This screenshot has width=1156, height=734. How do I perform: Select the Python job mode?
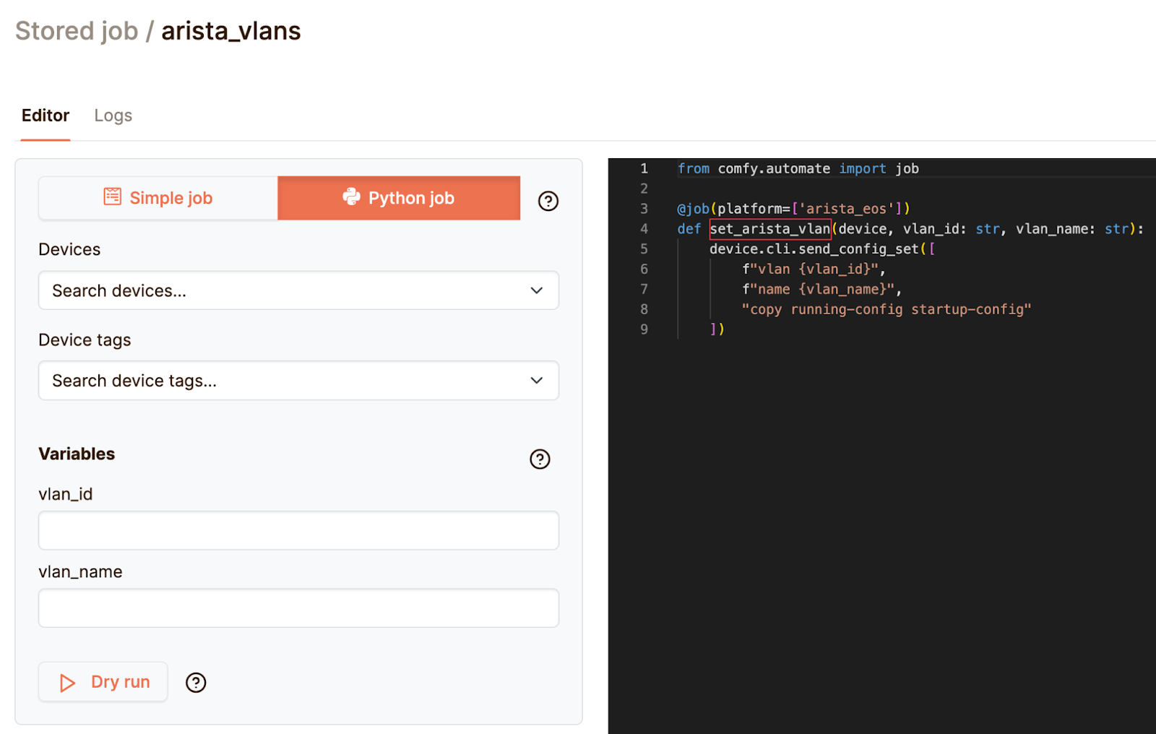pos(399,198)
